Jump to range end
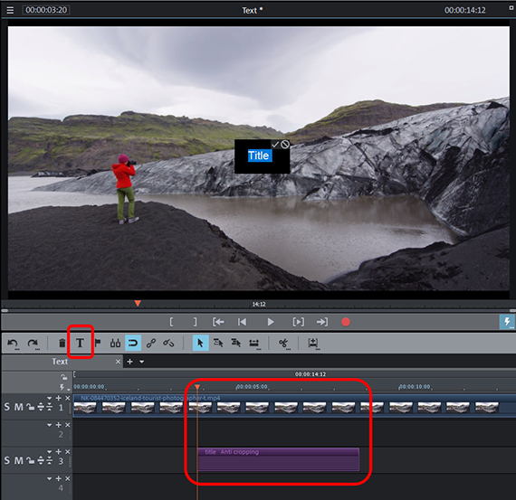 (322, 322)
